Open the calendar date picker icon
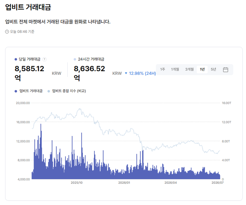 [225, 69]
